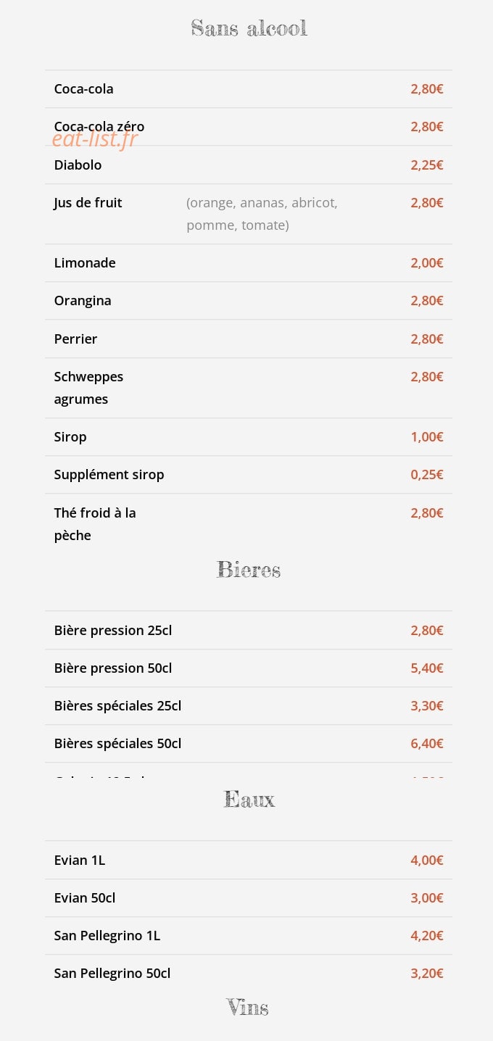
Task: Select Supplément sirop row
Action: click(248, 475)
